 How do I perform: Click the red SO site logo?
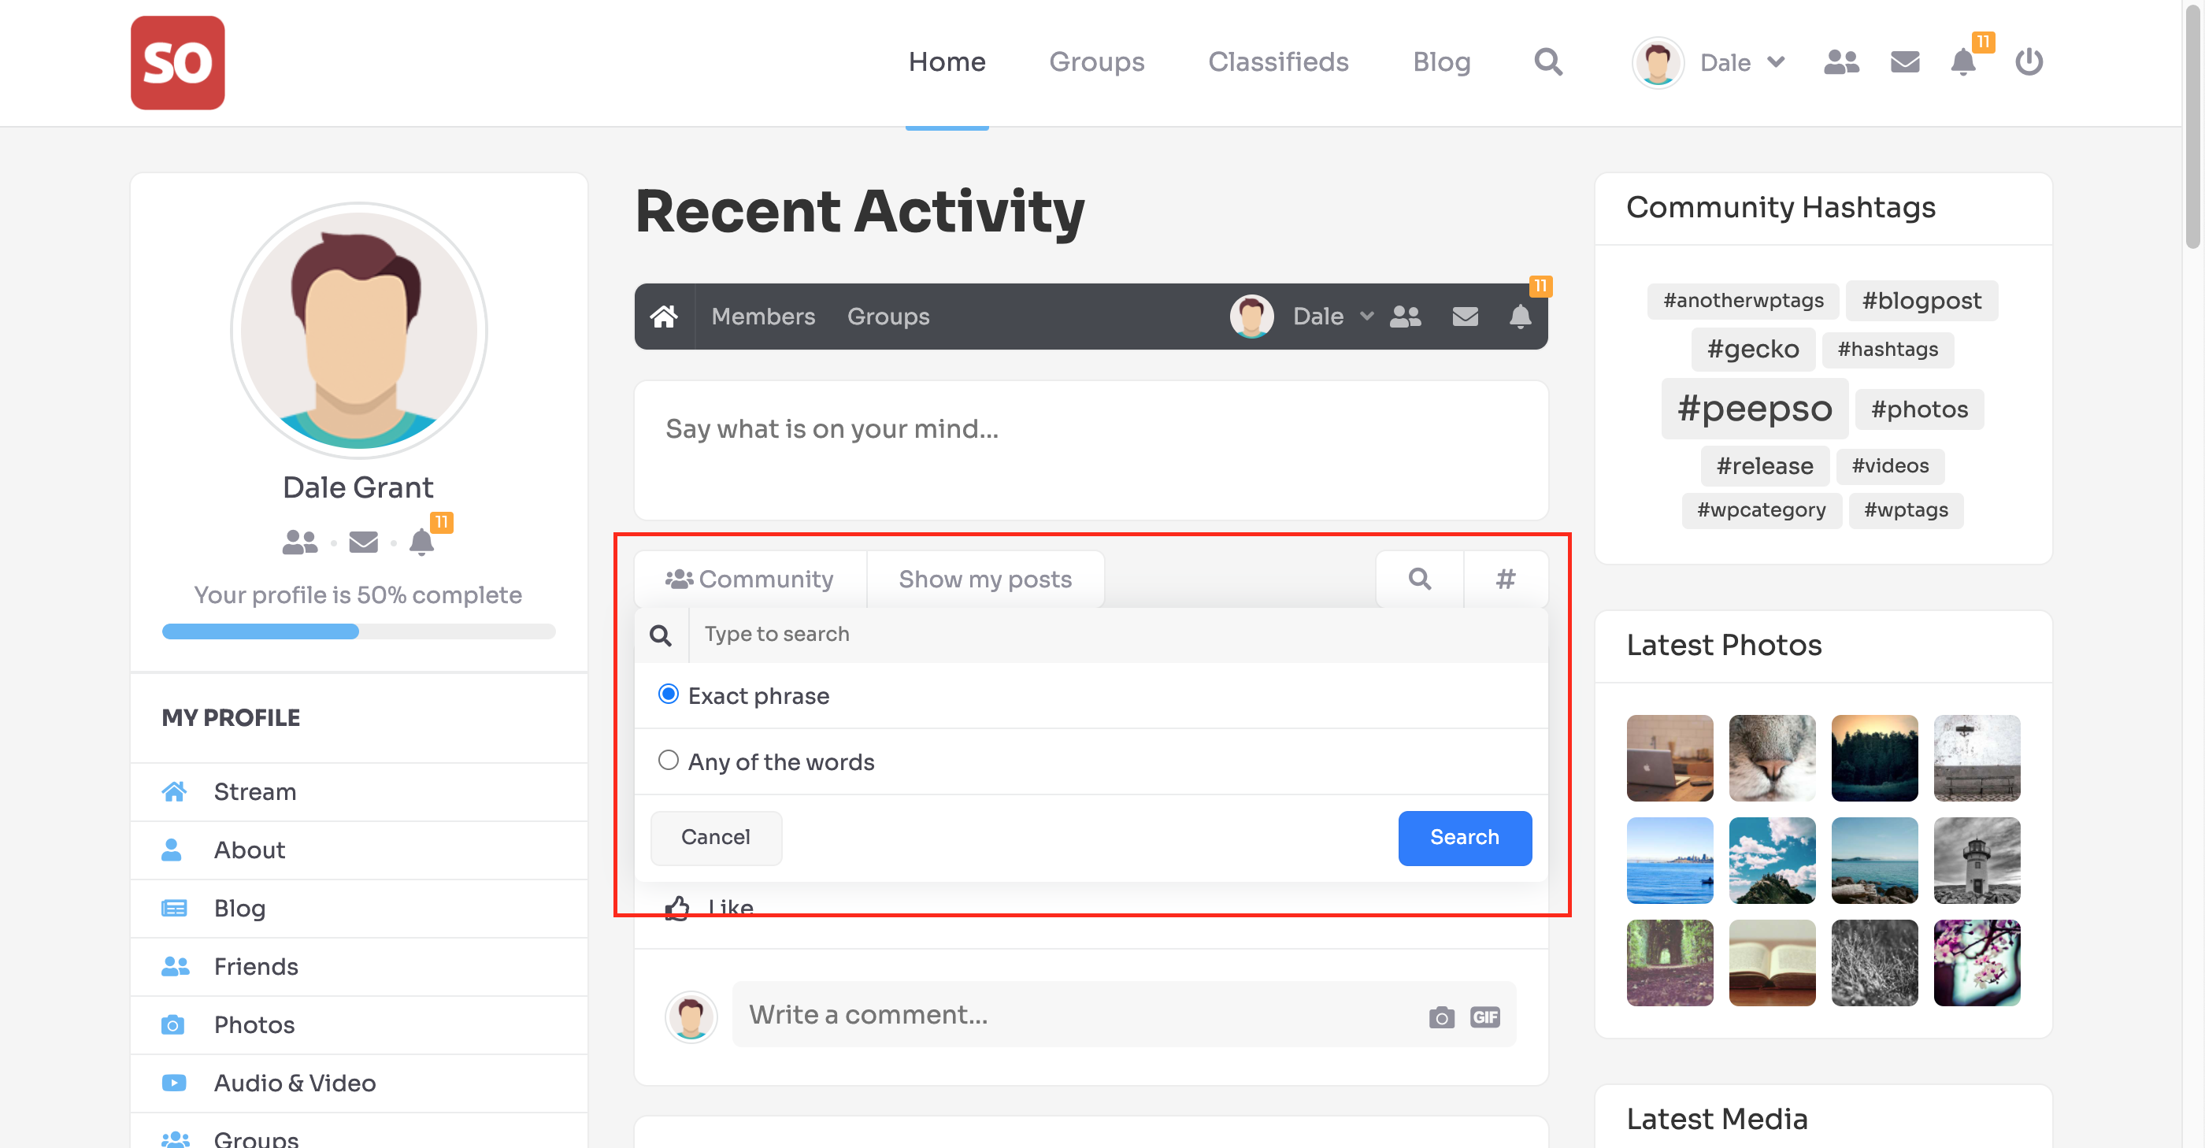(x=177, y=62)
